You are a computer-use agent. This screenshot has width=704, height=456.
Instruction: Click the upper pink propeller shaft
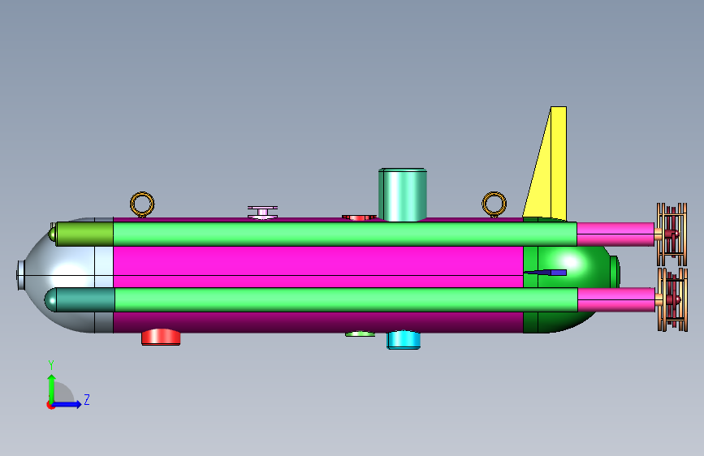pyautogui.click(x=615, y=234)
